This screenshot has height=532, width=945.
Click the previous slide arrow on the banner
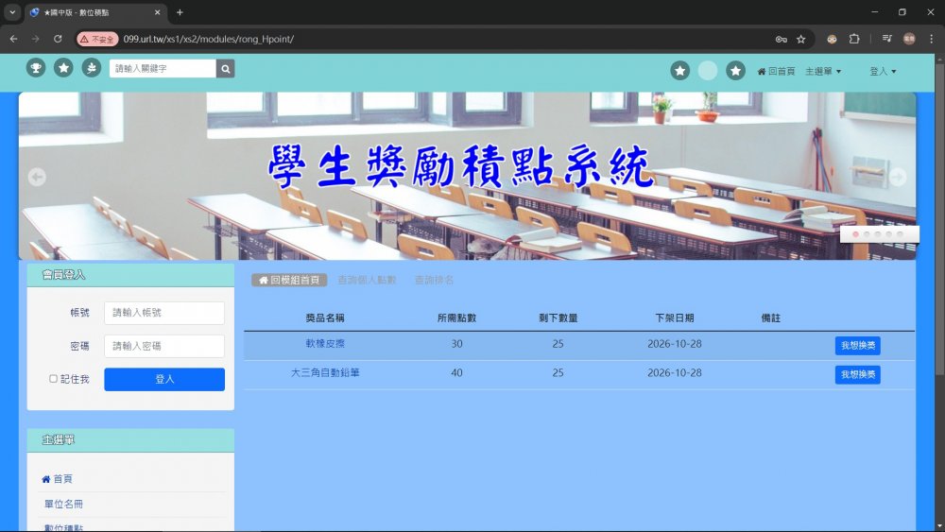click(x=37, y=177)
